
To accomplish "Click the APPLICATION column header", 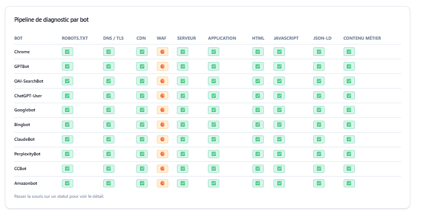I will [222, 39].
